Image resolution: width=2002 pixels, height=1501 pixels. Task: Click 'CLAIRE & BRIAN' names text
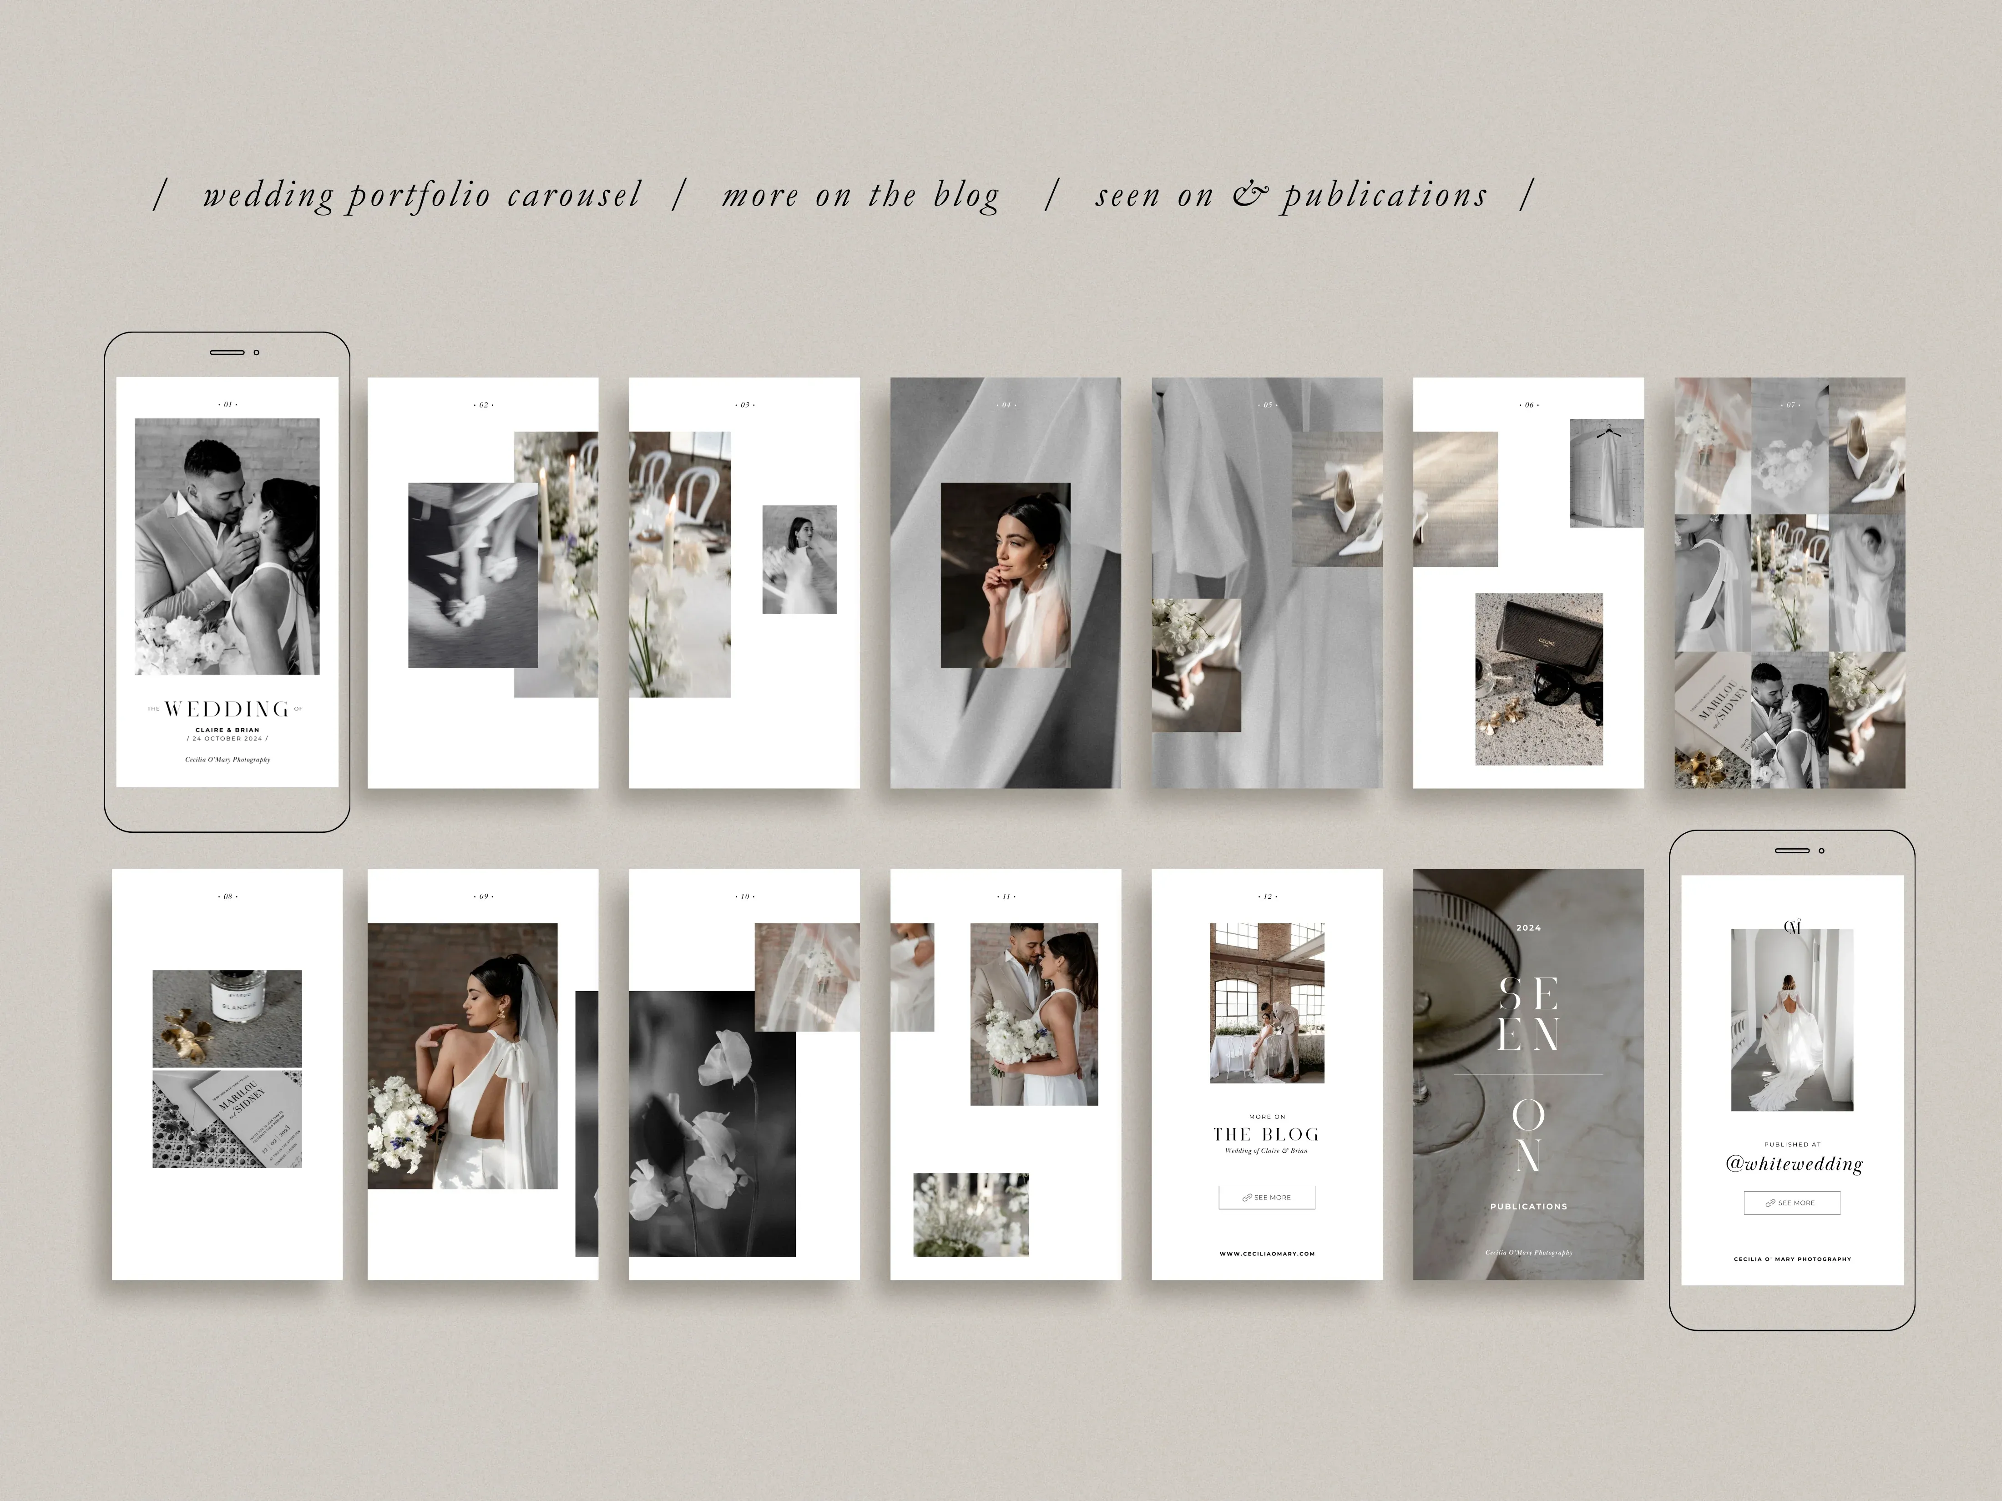click(227, 729)
